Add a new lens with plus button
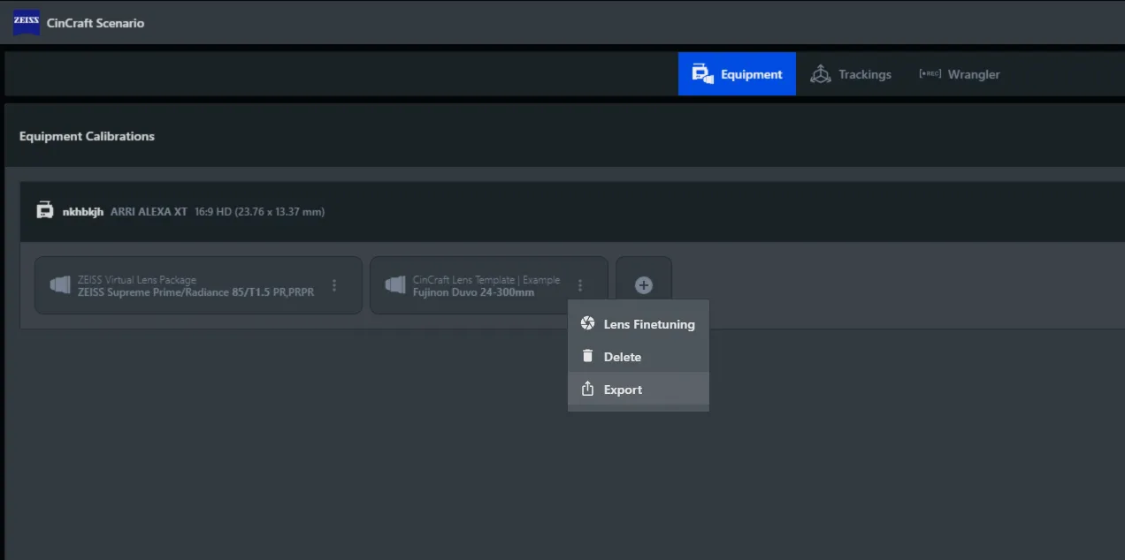The width and height of the screenshot is (1125, 560). (644, 285)
